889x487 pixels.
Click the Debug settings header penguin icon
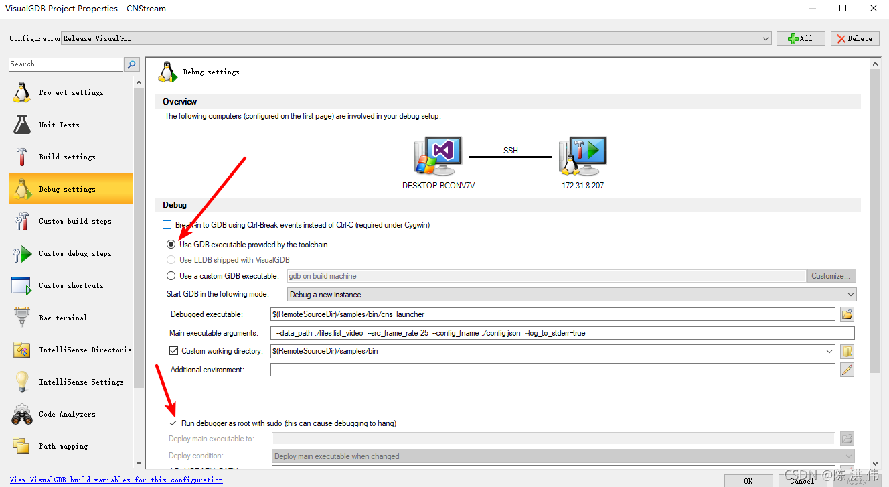(167, 72)
